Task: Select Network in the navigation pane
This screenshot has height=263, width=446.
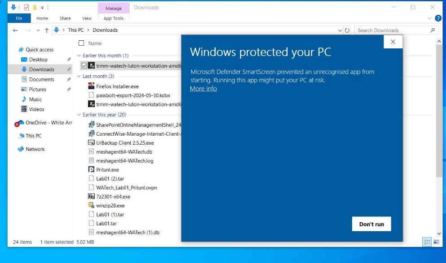Action: click(35, 149)
